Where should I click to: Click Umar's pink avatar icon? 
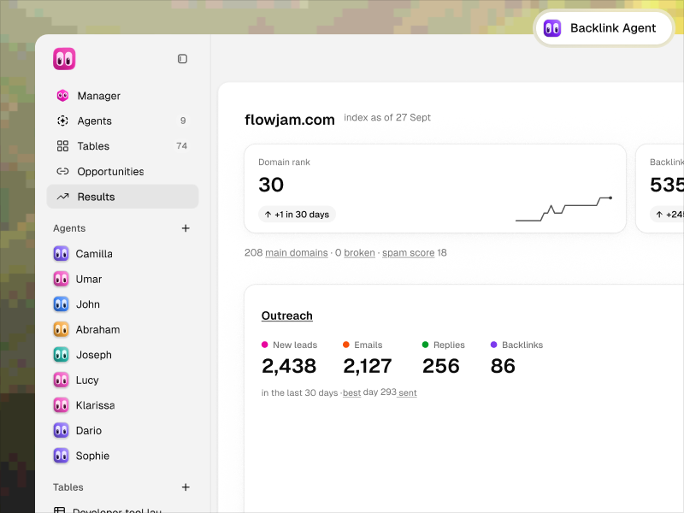click(61, 279)
